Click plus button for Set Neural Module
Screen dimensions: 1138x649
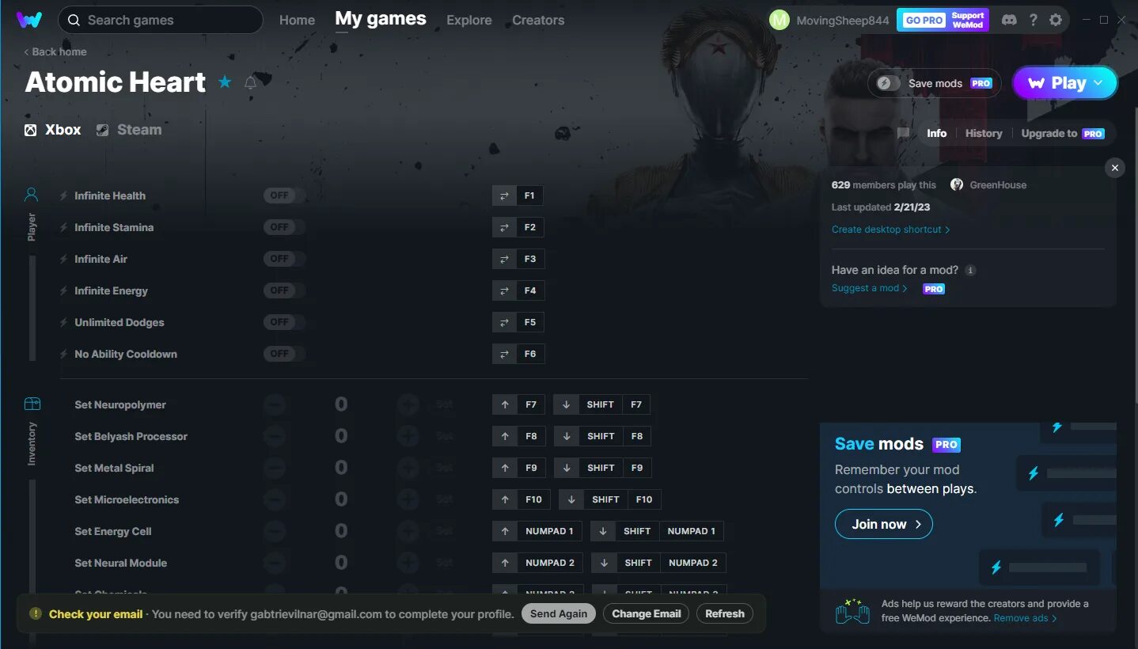click(x=408, y=563)
